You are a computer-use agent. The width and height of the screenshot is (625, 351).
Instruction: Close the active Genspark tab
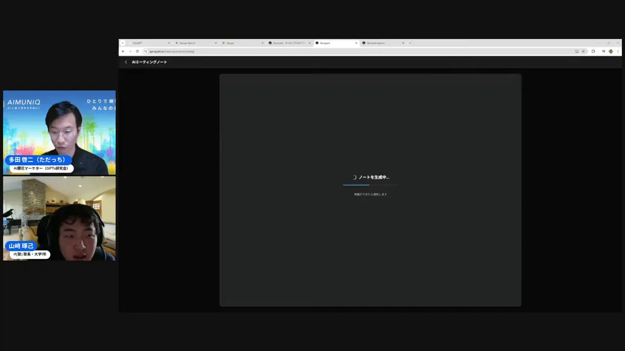point(356,43)
